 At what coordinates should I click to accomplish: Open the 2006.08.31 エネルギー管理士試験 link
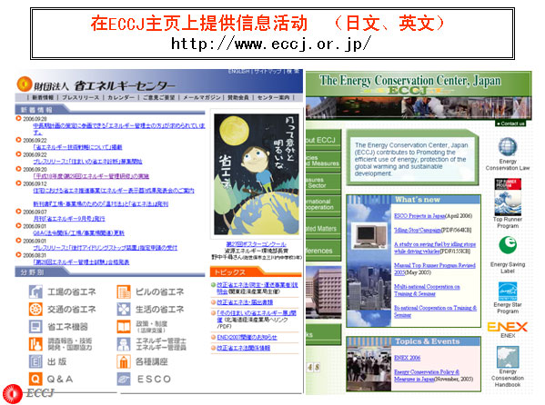pos(81,262)
